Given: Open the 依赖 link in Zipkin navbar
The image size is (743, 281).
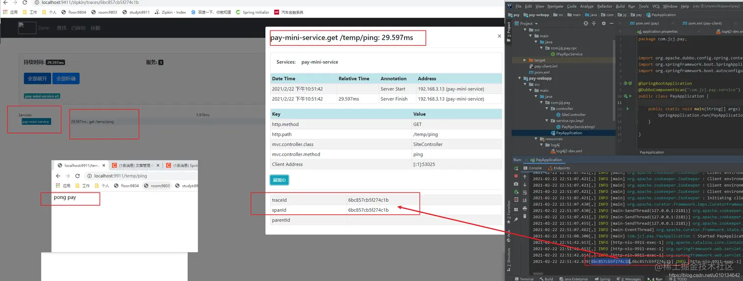Looking at the screenshot, I should point(95,28).
